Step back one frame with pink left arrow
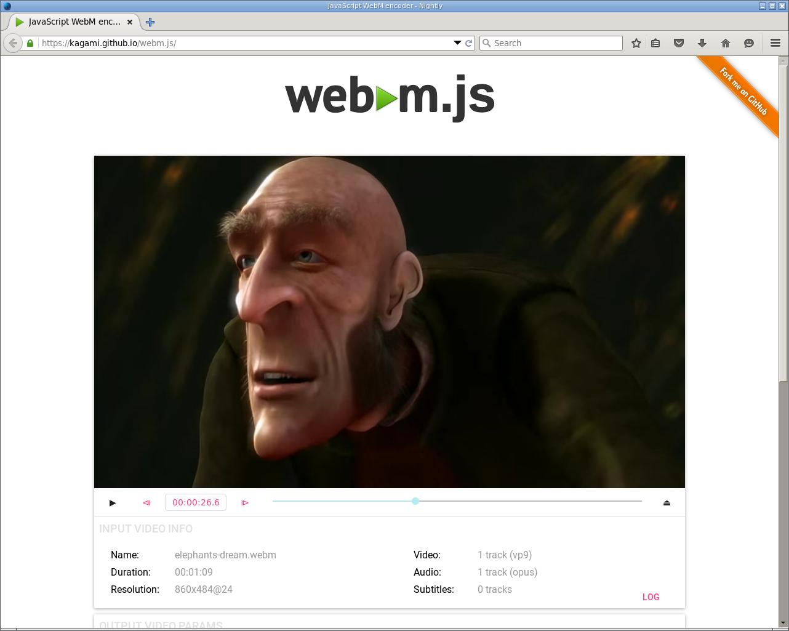This screenshot has width=789, height=631. click(146, 503)
